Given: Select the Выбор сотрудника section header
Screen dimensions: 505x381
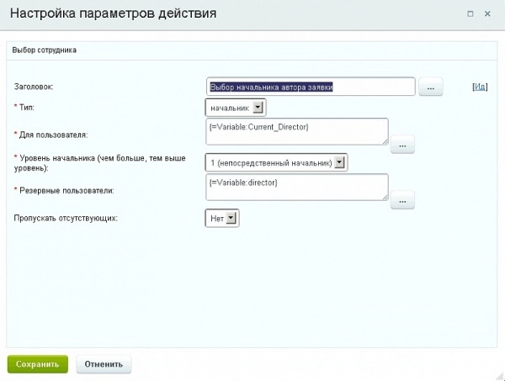Looking at the screenshot, I should pyautogui.click(x=44, y=50).
